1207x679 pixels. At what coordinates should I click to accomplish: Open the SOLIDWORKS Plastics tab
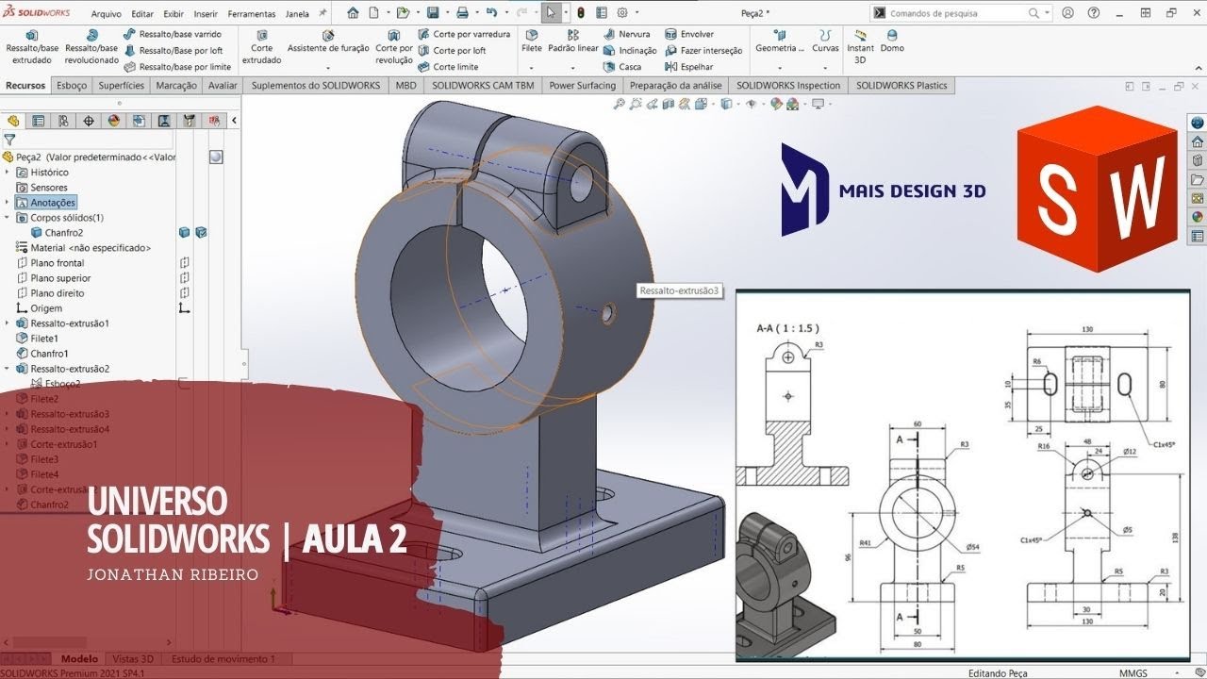(901, 85)
